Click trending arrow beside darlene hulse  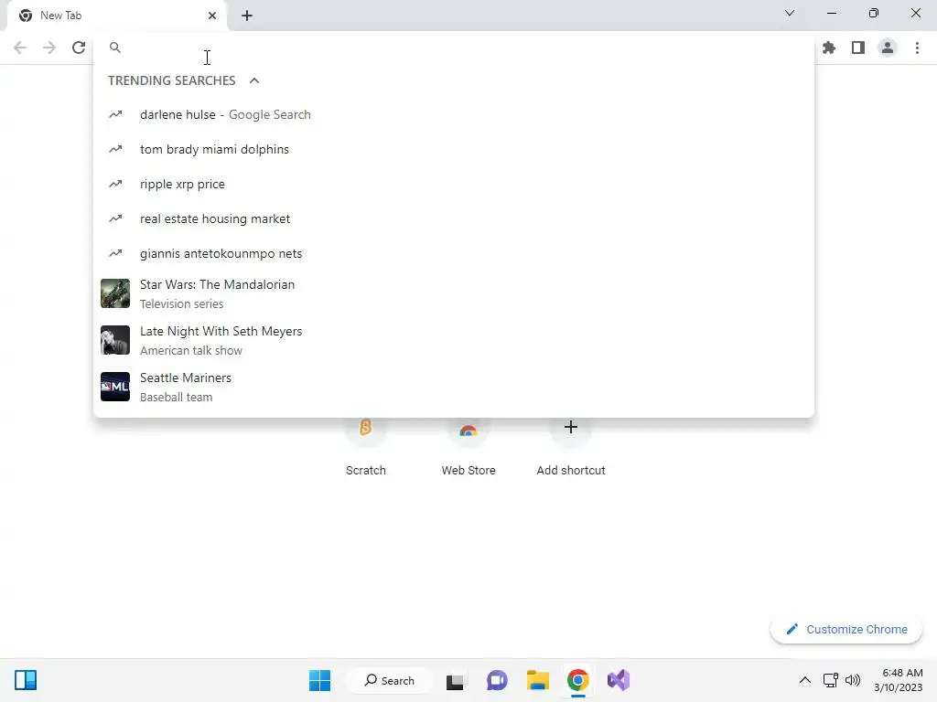point(115,114)
